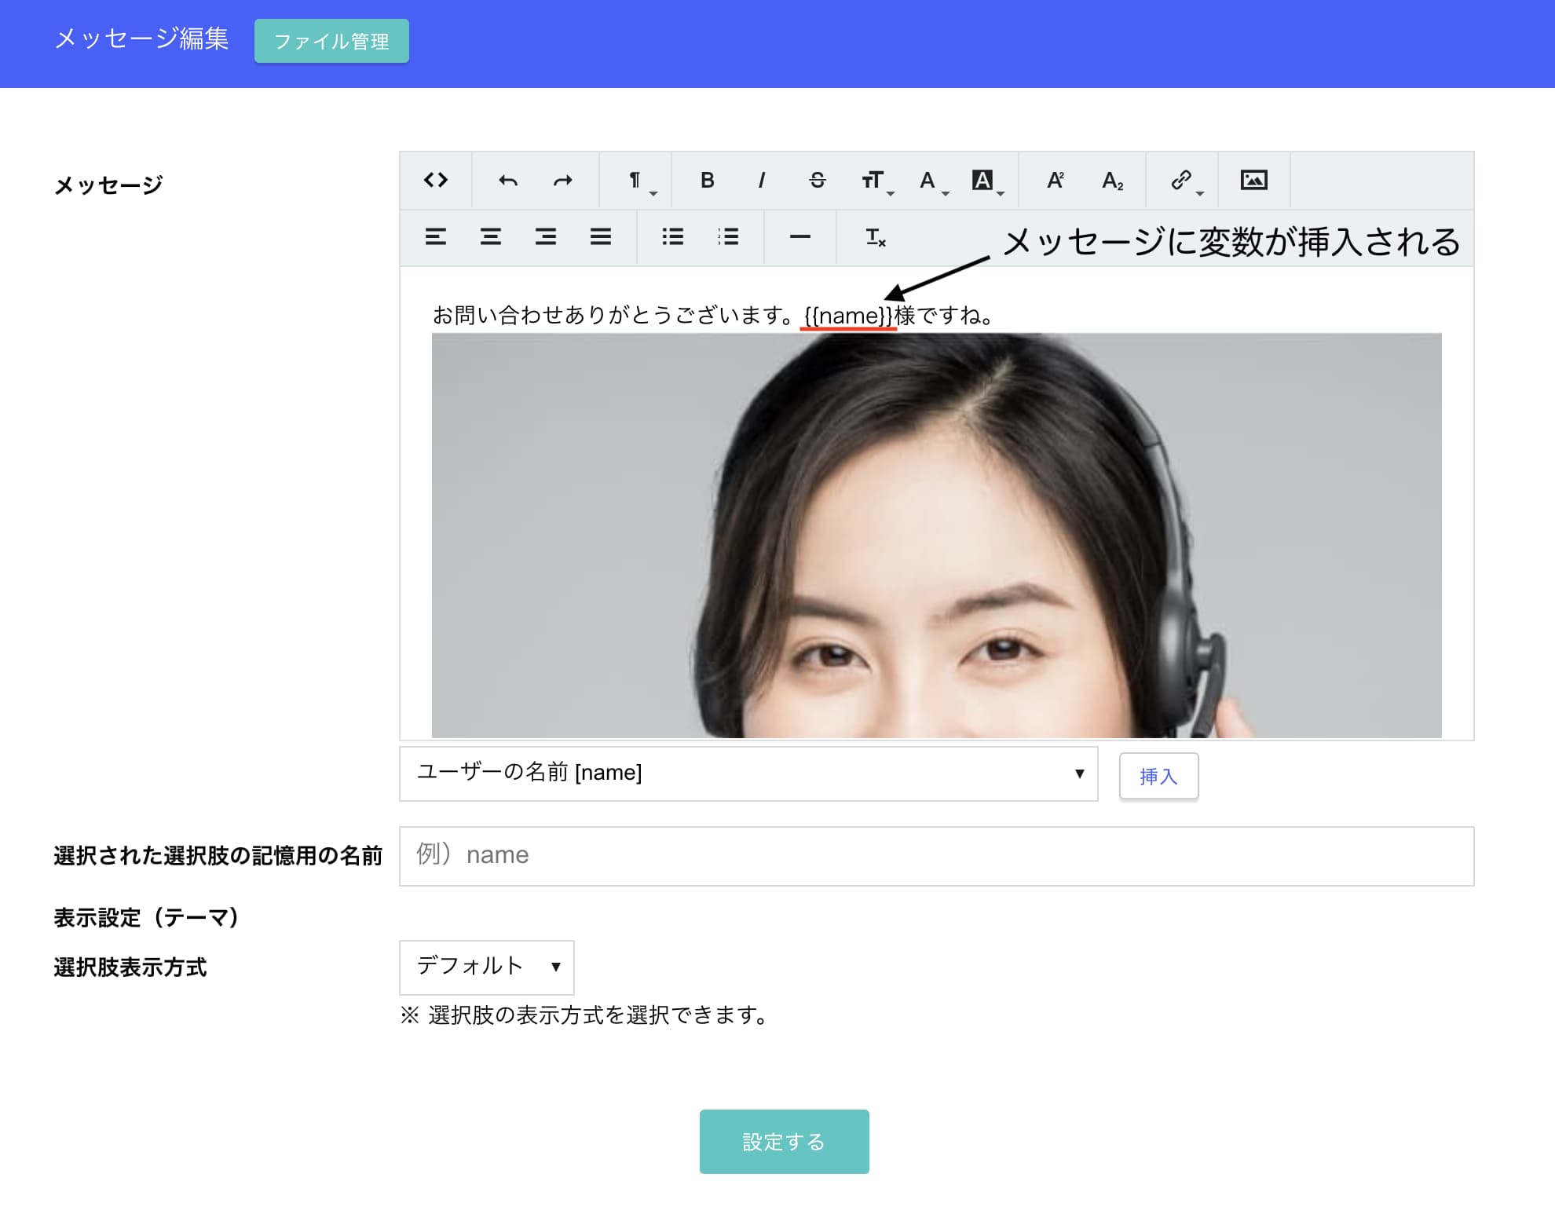This screenshot has width=1555, height=1225.
Task: Focus the 選択された選択肢の記憶用の名前 input field
Action: tap(936, 856)
